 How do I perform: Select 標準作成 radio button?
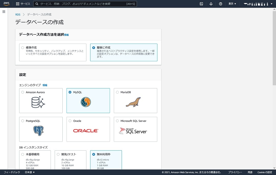coord(22,48)
